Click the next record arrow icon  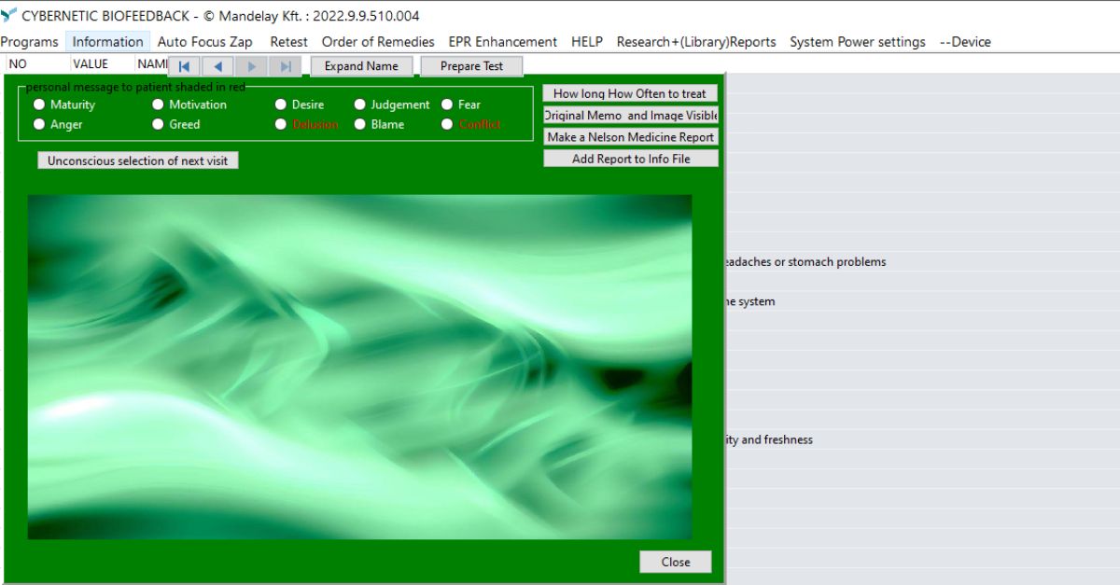251,66
